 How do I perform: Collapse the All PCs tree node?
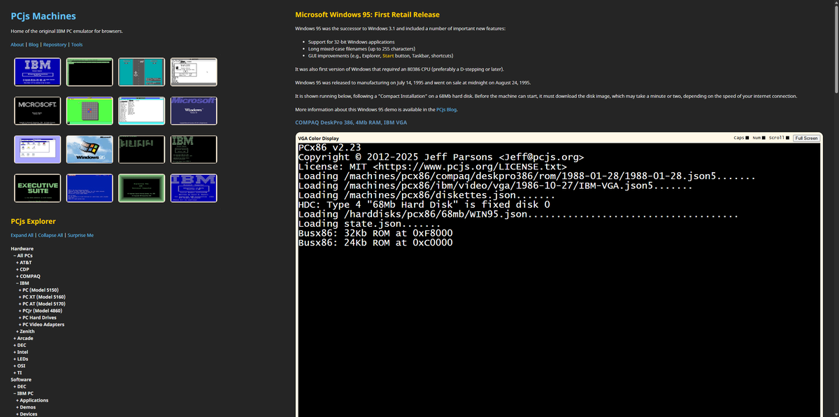tap(23, 255)
